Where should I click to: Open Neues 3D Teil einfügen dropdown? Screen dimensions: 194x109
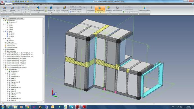coord(51,9)
